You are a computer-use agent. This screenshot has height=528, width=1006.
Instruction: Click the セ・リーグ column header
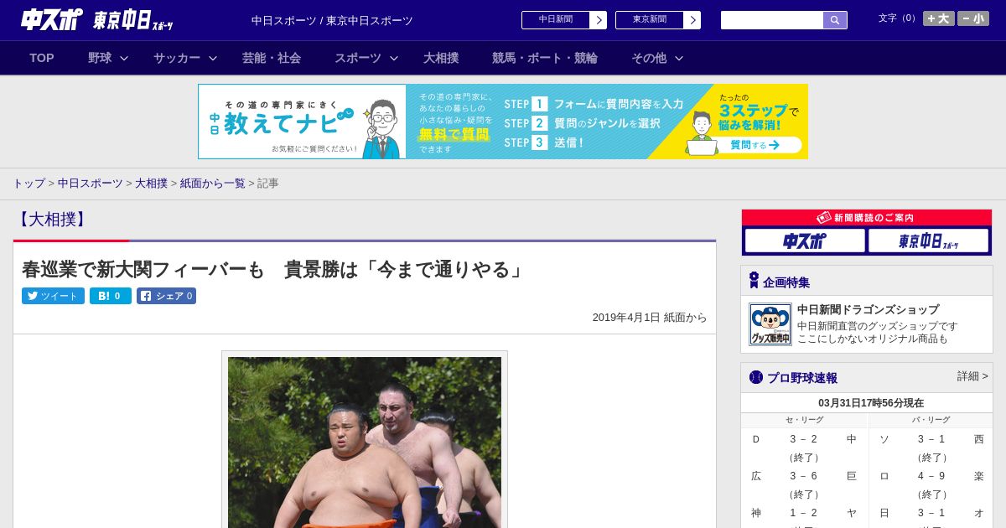[804, 420]
